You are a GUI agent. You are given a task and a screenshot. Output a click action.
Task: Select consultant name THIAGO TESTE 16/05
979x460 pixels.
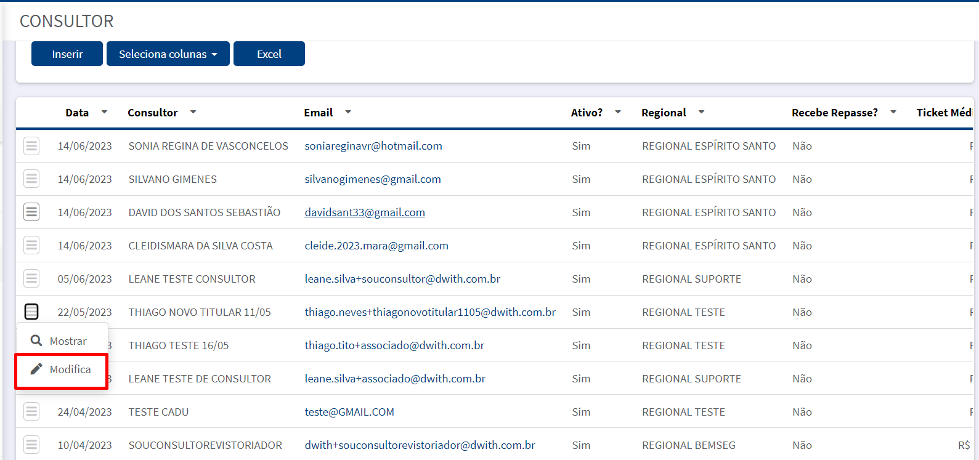(179, 345)
